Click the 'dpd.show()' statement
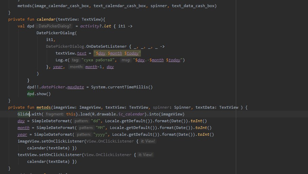The height and width of the screenshot is (174, 308). [x=39, y=94]
